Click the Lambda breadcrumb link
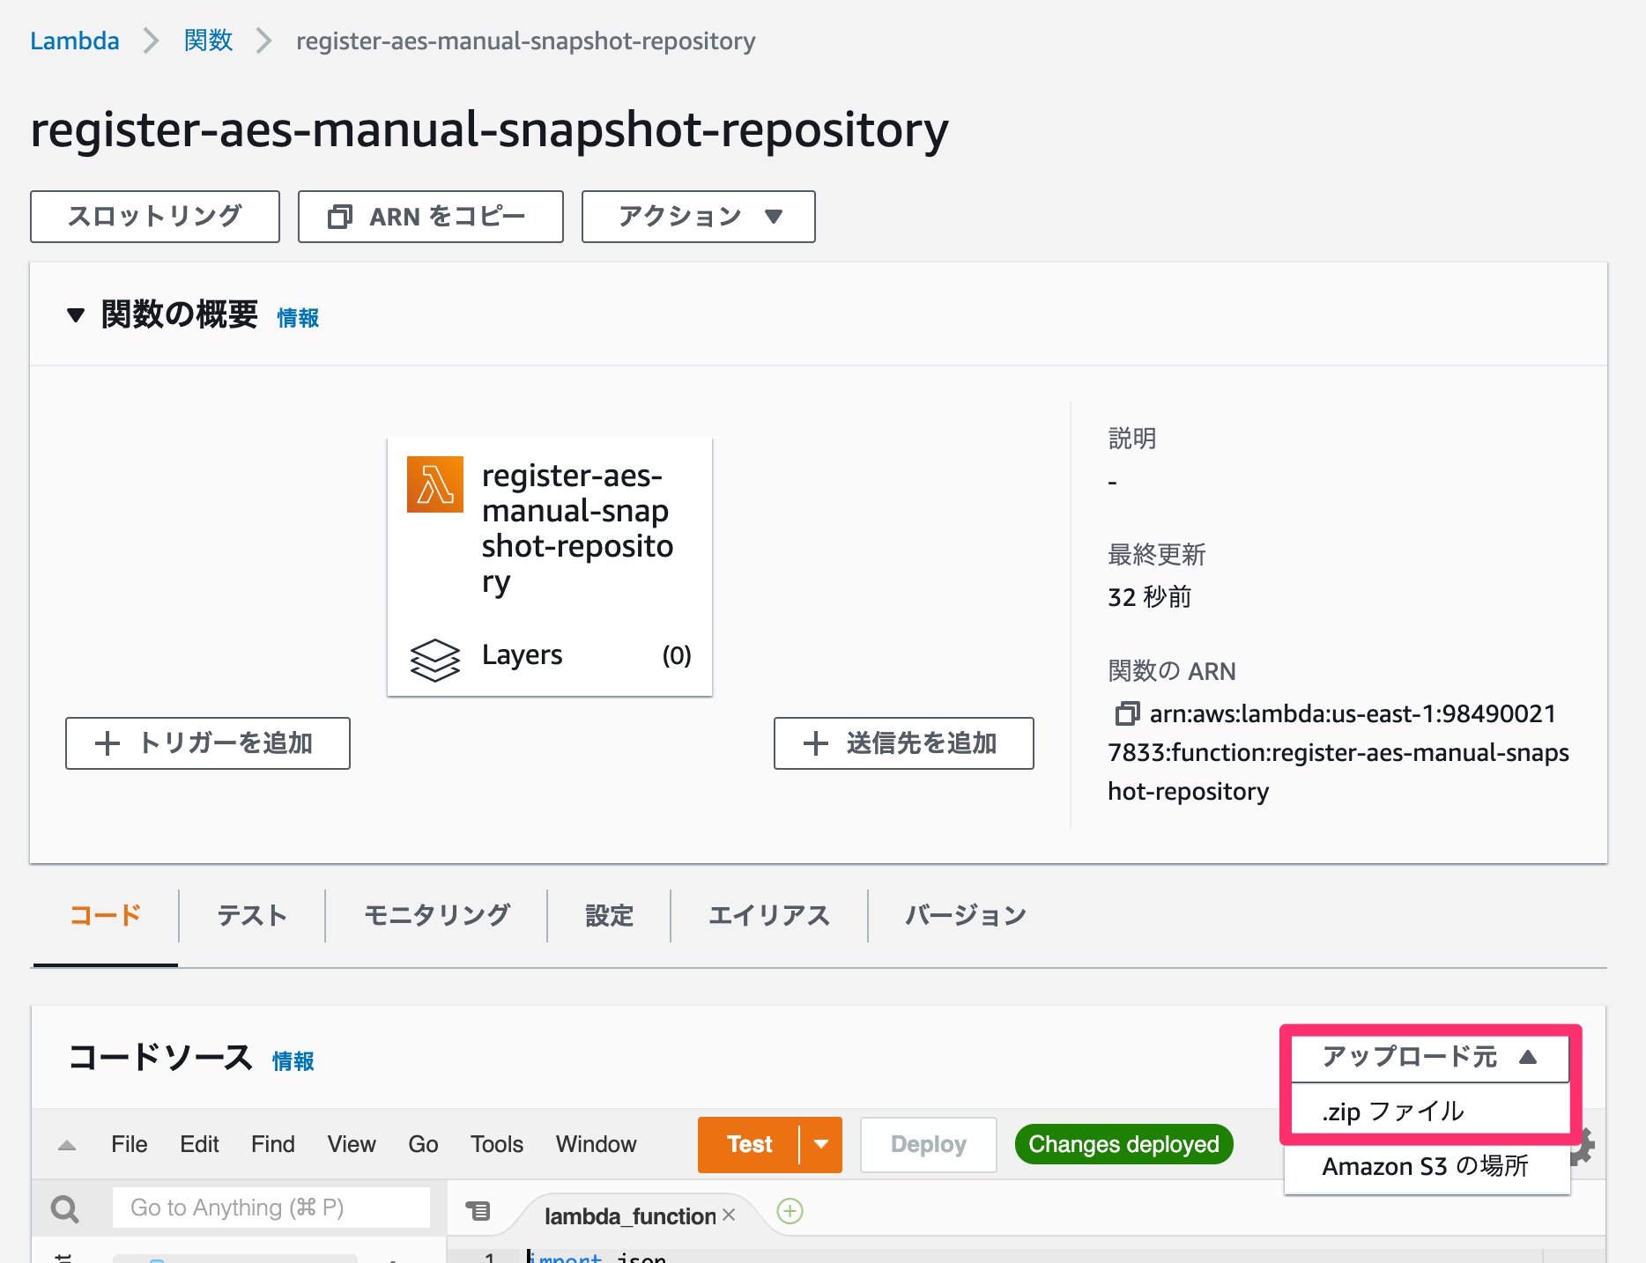 75,41
